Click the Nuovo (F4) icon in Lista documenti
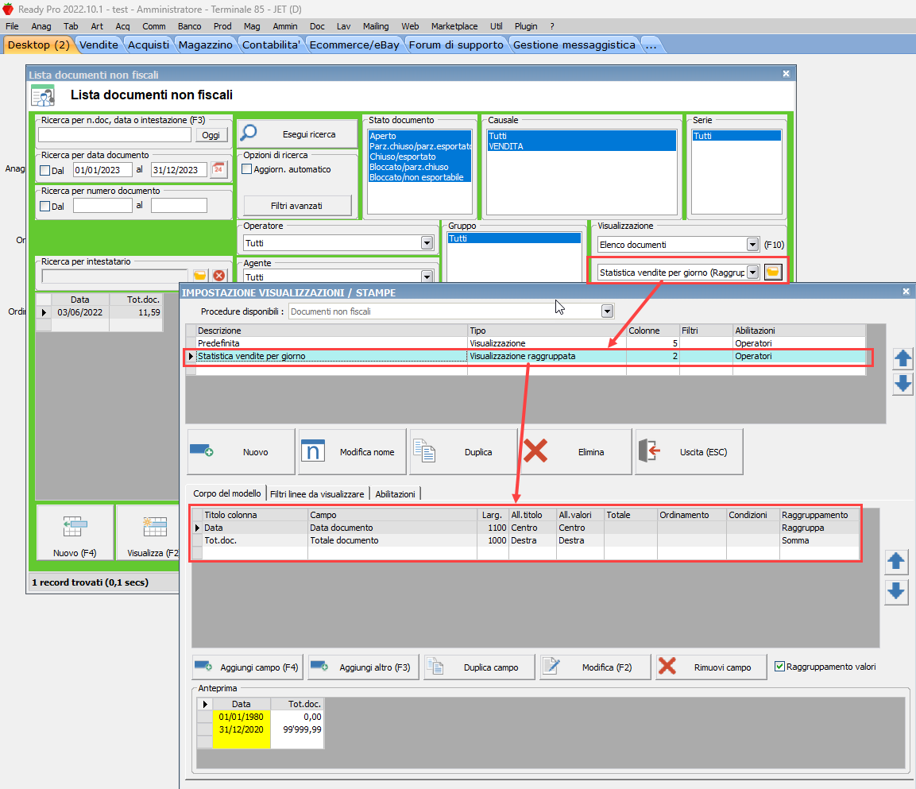This screenshot has height=789, width=916. pyautogui.click(x=75, y=527)
